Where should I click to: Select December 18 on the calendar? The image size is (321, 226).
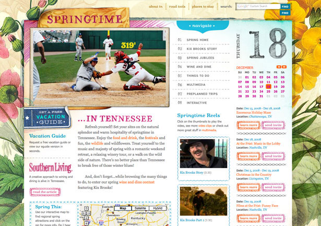[268, 87]
